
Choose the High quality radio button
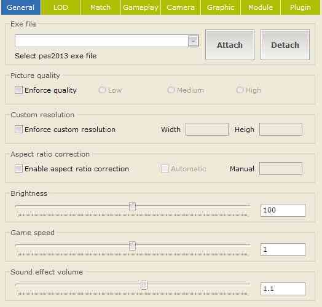tap(239, 90)
